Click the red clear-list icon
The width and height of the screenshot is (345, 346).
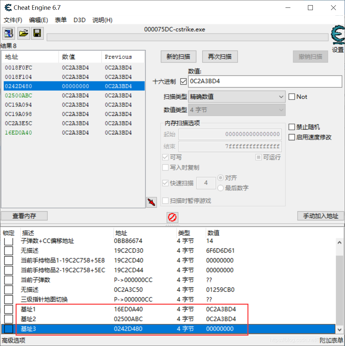click(172, 217)
